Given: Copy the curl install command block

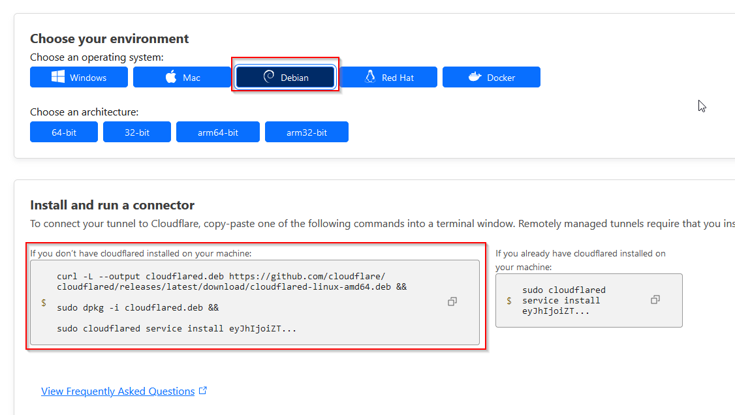Looking at the screenshot, I should (452, 301).
